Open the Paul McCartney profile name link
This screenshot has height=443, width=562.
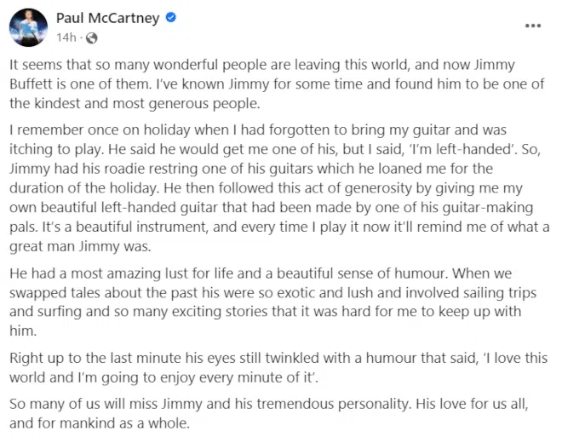pos(107,18)
